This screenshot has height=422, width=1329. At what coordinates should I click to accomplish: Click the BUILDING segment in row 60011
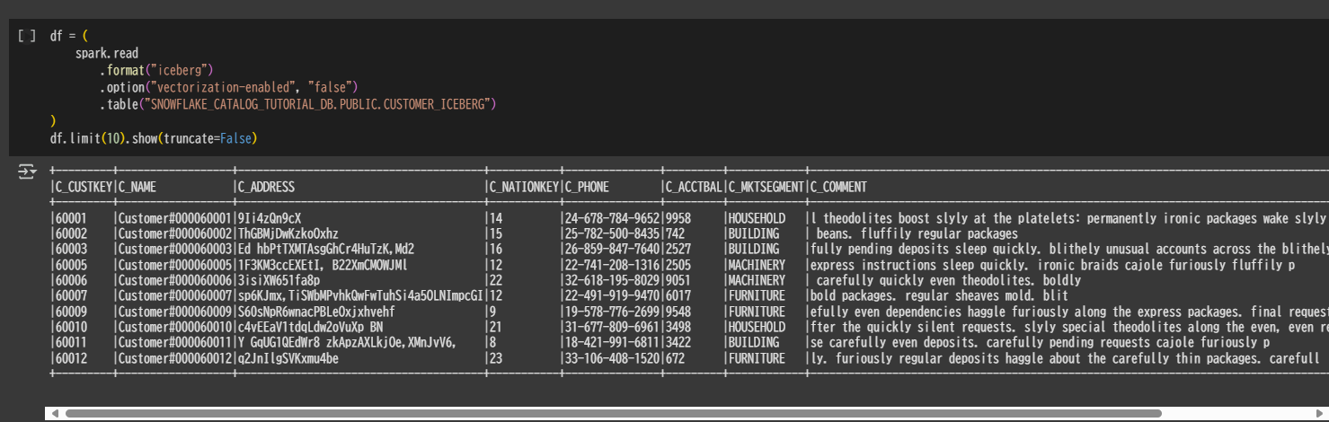pyautogui.click(x=753, y=342)
